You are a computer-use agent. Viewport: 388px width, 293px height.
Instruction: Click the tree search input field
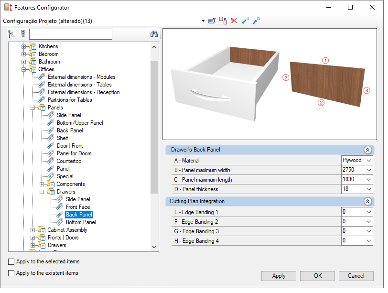coord(71,34)
